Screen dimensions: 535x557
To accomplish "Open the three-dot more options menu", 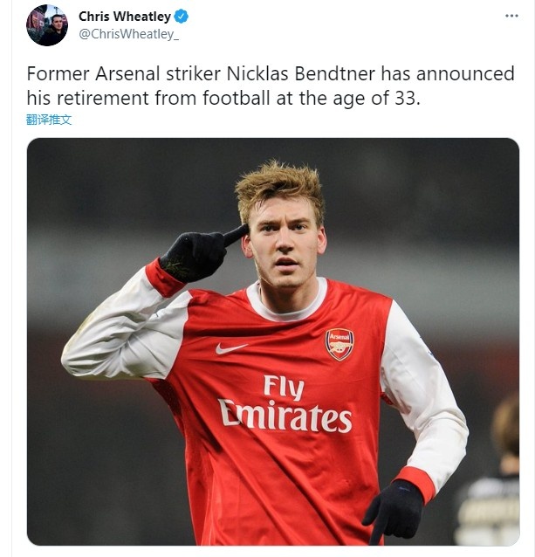I will 511,17.
